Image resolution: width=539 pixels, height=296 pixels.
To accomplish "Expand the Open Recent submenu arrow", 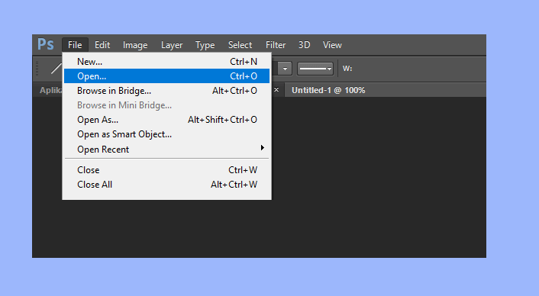I will [263, 148].
